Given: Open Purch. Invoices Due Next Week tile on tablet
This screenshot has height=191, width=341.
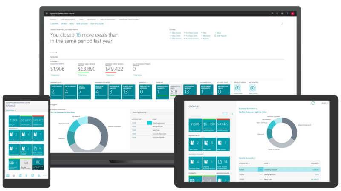Looking at the screenshot, I should (x=223, y=163).
